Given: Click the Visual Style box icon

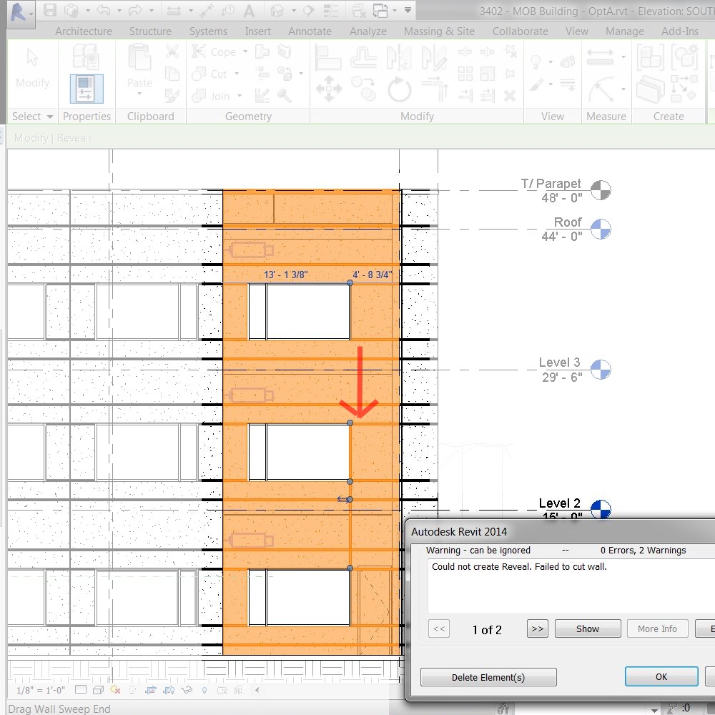Looking at the screenshot, I should tap(98, 690).
